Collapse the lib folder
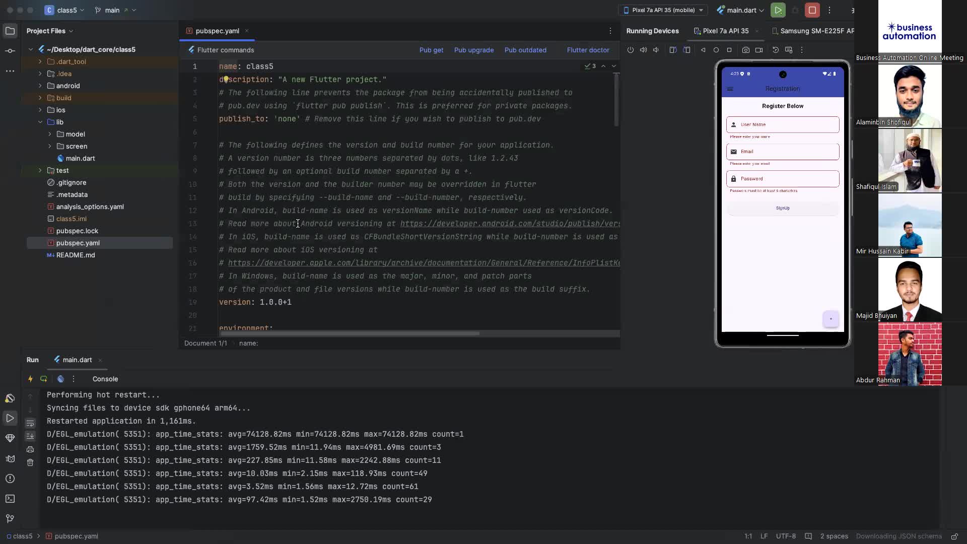 [x=40, y=122]
